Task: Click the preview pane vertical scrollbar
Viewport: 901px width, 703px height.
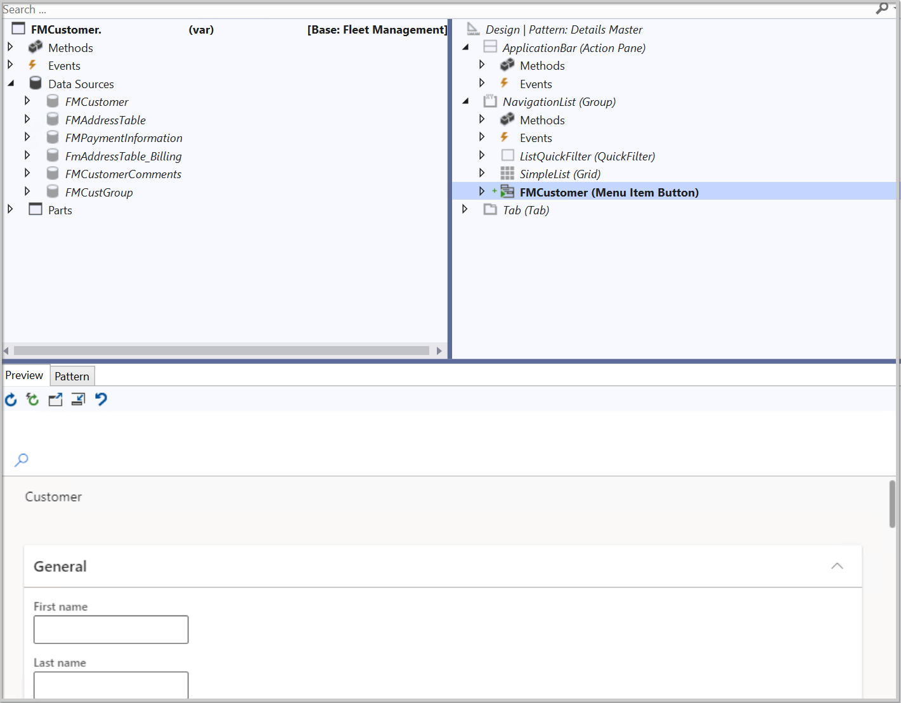Action: (892, 504)
